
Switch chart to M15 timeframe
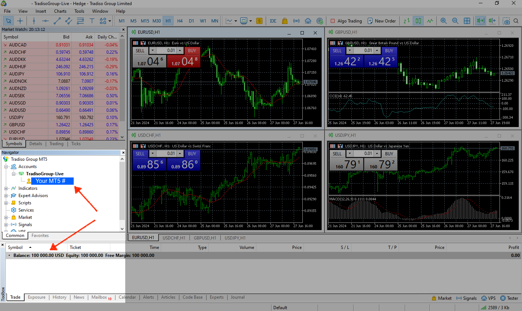coord(145,21)
